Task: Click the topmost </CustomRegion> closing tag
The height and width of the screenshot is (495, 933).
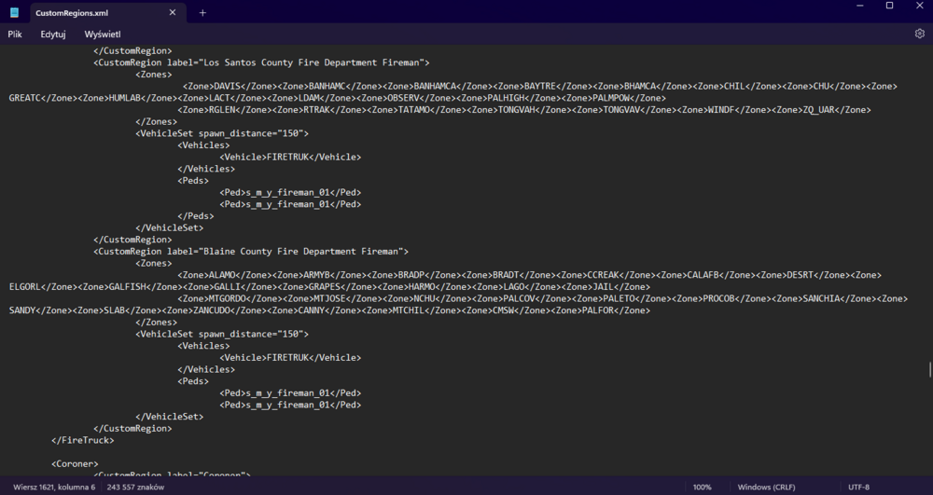Action: (132, 50)
